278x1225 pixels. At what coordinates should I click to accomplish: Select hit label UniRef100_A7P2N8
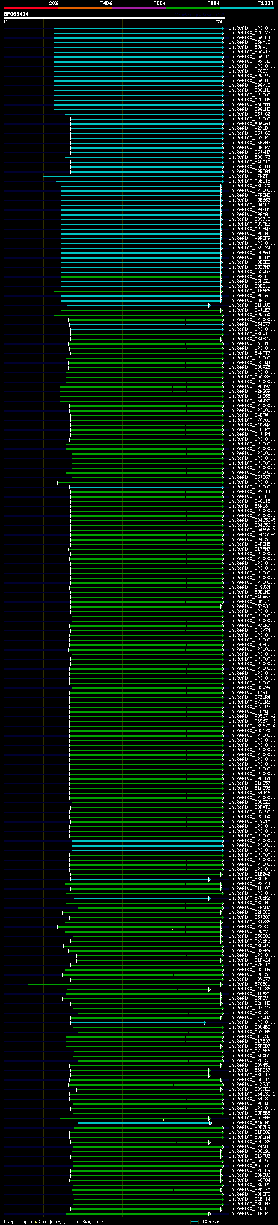pyautogui.click(x=249, y=196)
